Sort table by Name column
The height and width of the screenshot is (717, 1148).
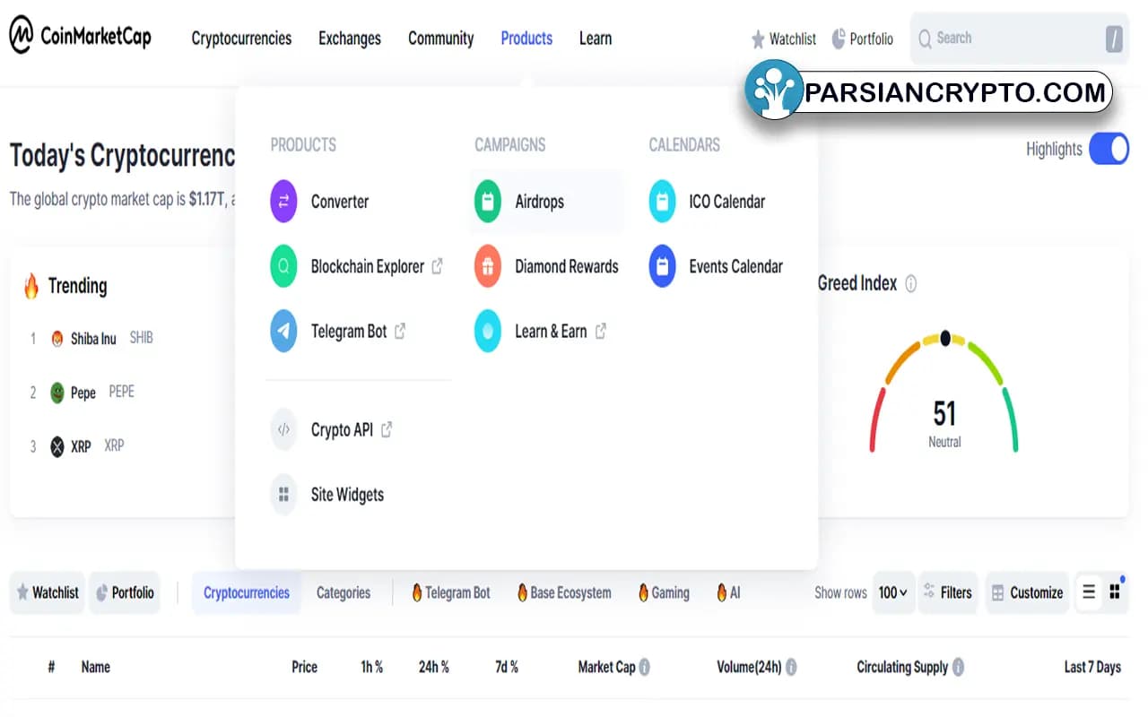[96, 667]
